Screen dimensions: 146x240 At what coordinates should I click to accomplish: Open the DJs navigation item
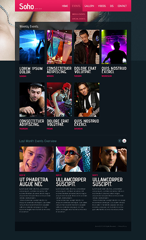coord(112,6)
